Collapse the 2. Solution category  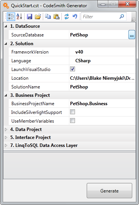click(x=6, y=44)
